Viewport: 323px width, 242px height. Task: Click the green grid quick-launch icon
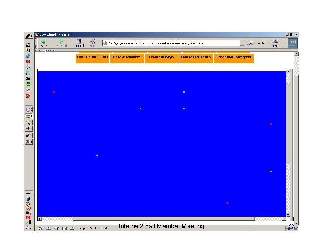pyautogui.click(x=28, y=84)
